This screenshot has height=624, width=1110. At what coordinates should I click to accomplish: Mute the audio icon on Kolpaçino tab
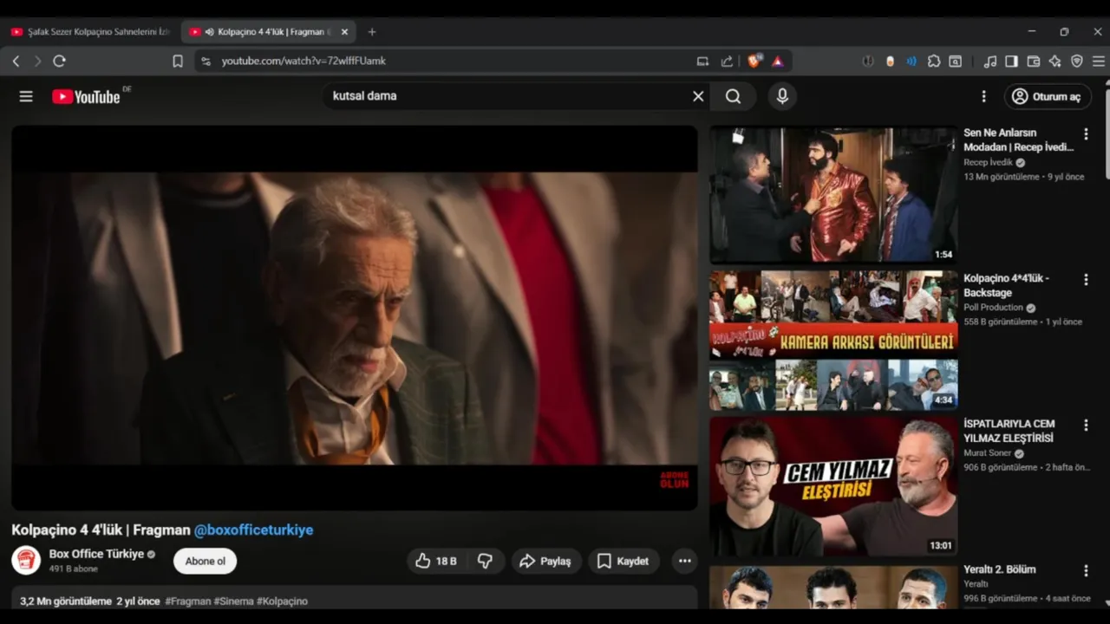209,32
